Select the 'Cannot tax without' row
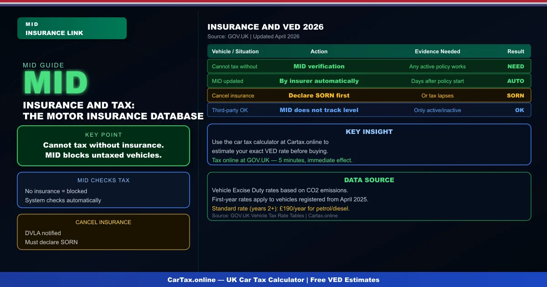Image resolution: width=547 pixels, height=287 pixels. coord(369,66)
